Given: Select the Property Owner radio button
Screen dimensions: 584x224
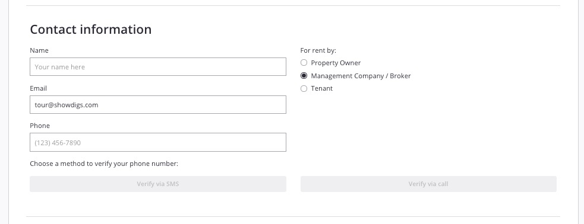Looking at the screenshot, I should pyautogui.click(x=304, y=63).
